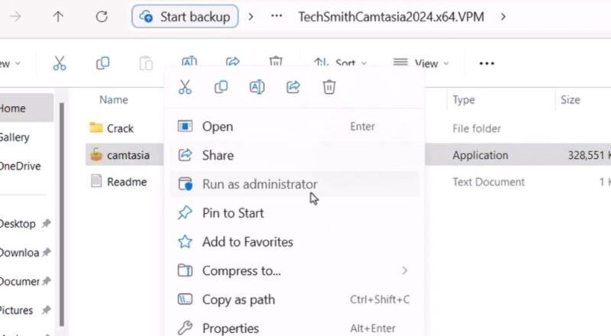
Task: Open the View dropdown in toolbar
Action: point(421,63)
